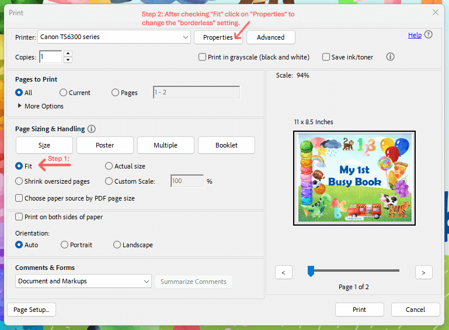Switch to the Poster sizing tab
449x330 pixels.
(105, 145)
